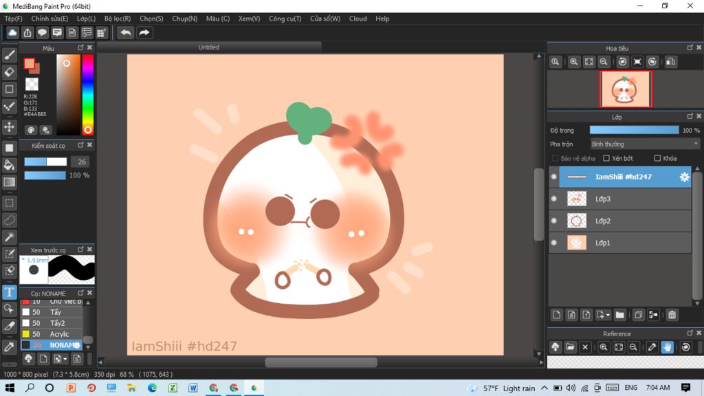Expand the add-brush dropdown below brush list
Screen dimensions: 704x396
65,359
